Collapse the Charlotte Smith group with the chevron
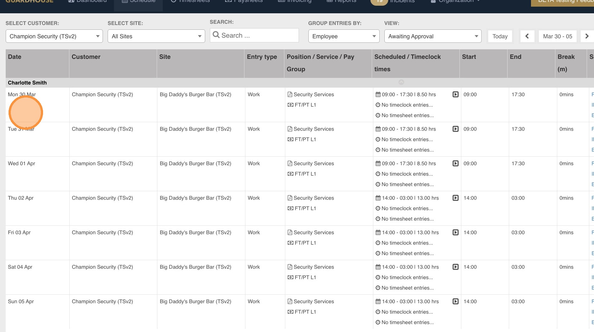 point(401,82)
